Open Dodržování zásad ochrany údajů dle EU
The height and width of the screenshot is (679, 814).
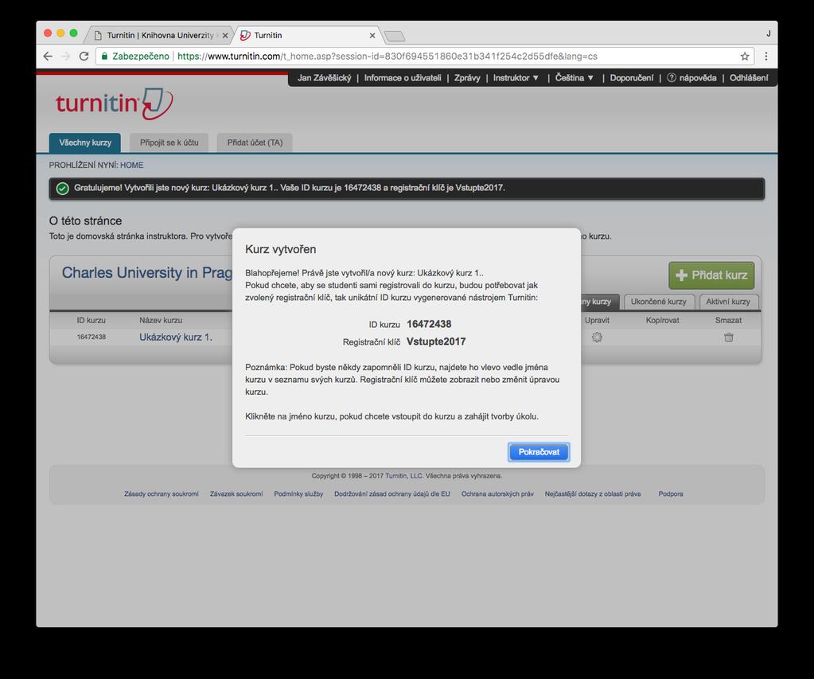(392, 494)
